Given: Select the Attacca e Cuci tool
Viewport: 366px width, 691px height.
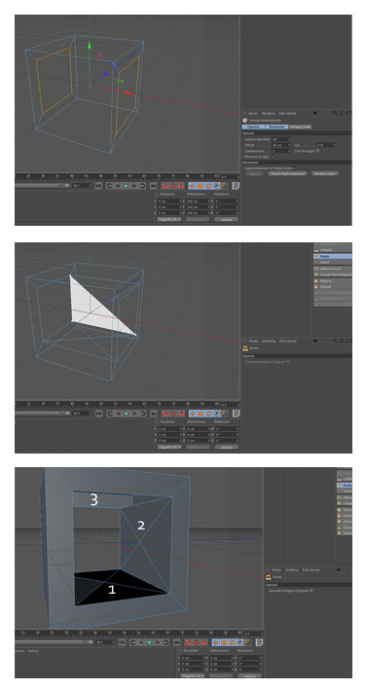Looking at the screenshot, I should (333, 269).
